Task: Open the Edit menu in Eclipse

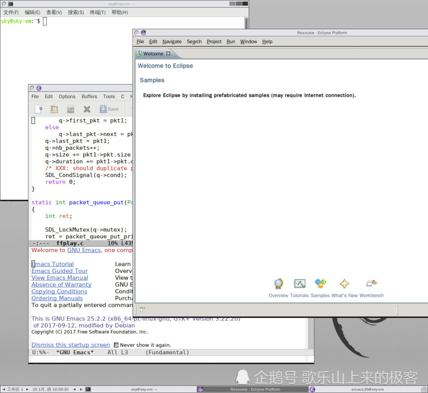Action: [153, 41]
